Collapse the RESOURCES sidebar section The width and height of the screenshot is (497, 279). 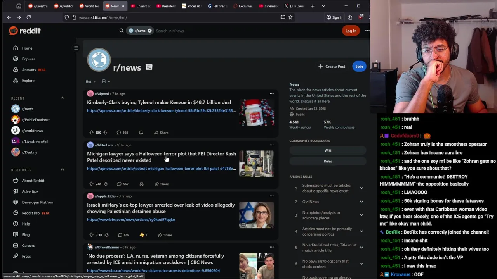click(63, 170)
